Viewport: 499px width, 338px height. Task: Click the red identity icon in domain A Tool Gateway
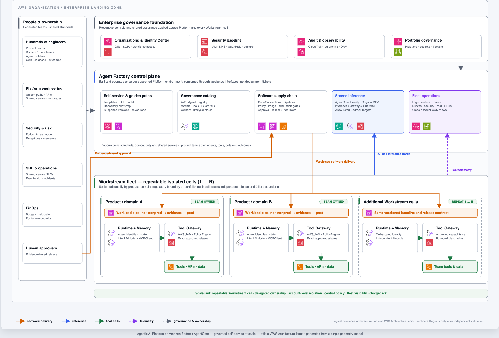(171, 243)
